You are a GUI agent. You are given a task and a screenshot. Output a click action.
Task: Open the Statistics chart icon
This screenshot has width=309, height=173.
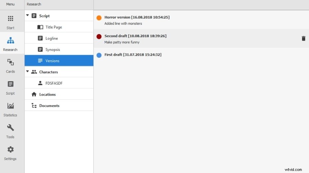pyautogui.click(x=10, y=106)
